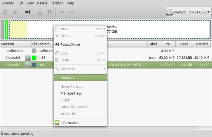The height and width of the screenshot is (137, 212).
Task: Click the yellow used area of sdb2 graphic
Action: tap(19, 29)
